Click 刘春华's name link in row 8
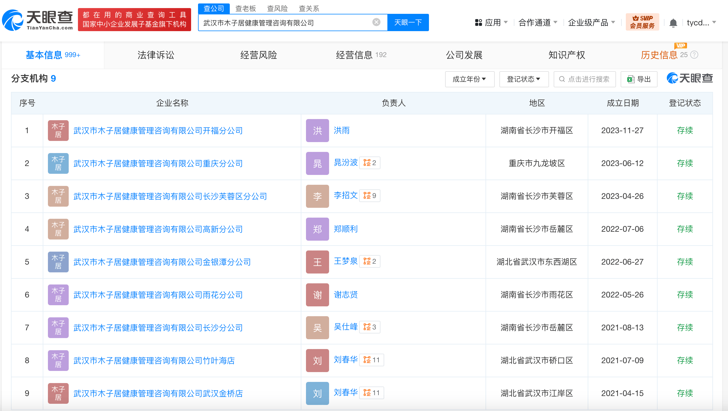 pos(345,360)
